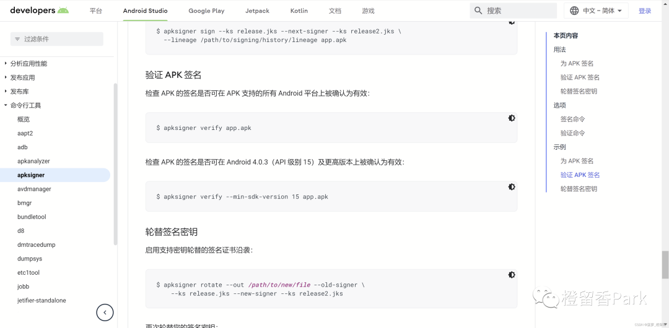The image size is (669, 328).
Task: Click the 本页内容 heading
Action: click(x=566, y=36)
